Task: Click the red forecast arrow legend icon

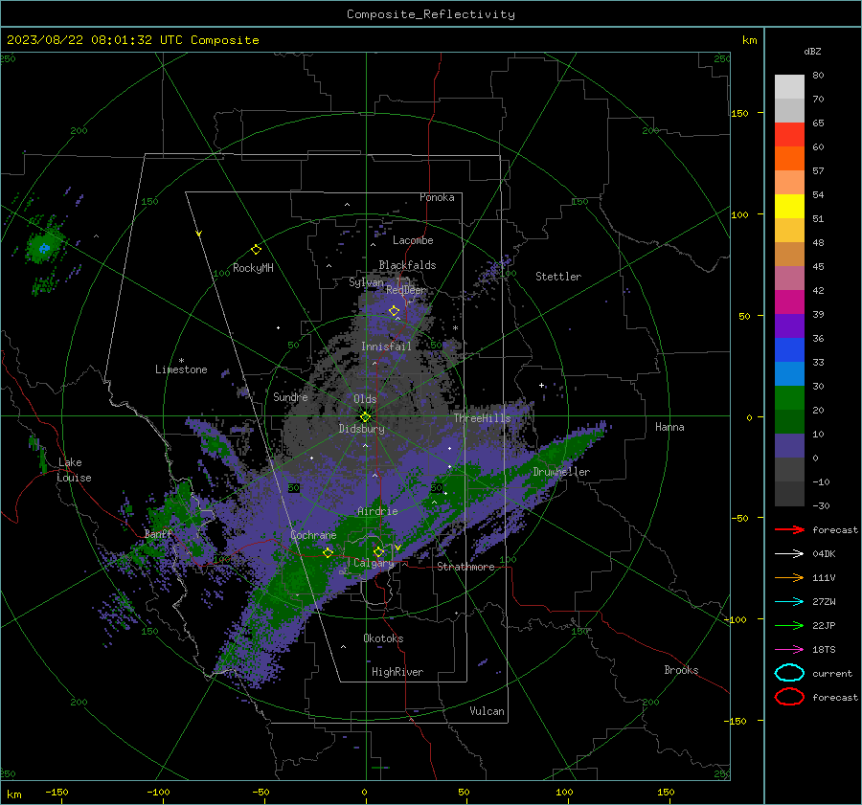Action: pyautogui.click(x=789, y=529)
